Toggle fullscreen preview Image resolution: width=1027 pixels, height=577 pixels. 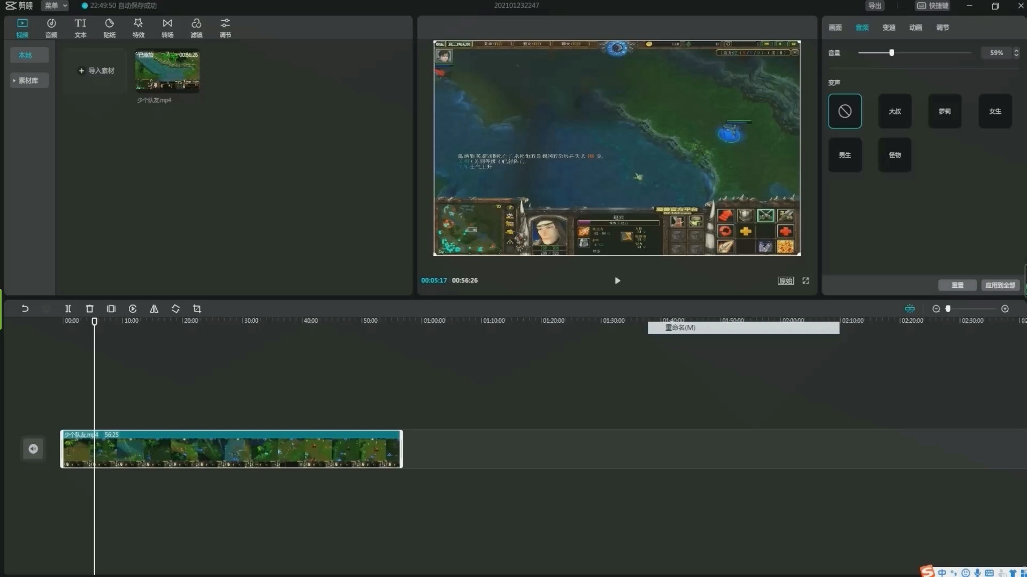click(806, 280)
